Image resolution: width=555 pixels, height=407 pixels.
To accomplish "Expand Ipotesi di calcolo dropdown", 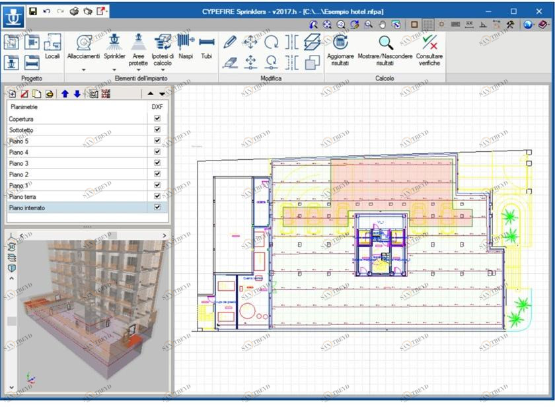I will 162,69.
